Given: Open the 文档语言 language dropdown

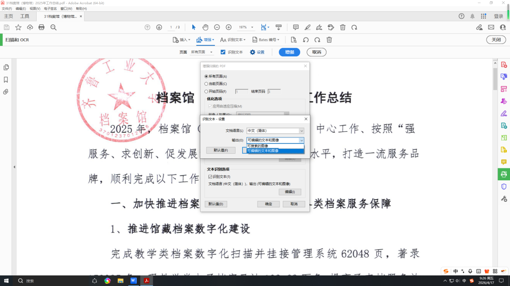Looking at the screenshot, I should tap(275, 131).
